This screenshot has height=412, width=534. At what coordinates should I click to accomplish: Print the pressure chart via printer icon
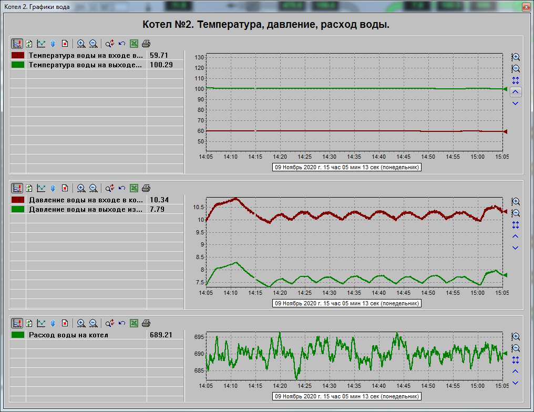[146, 188]
